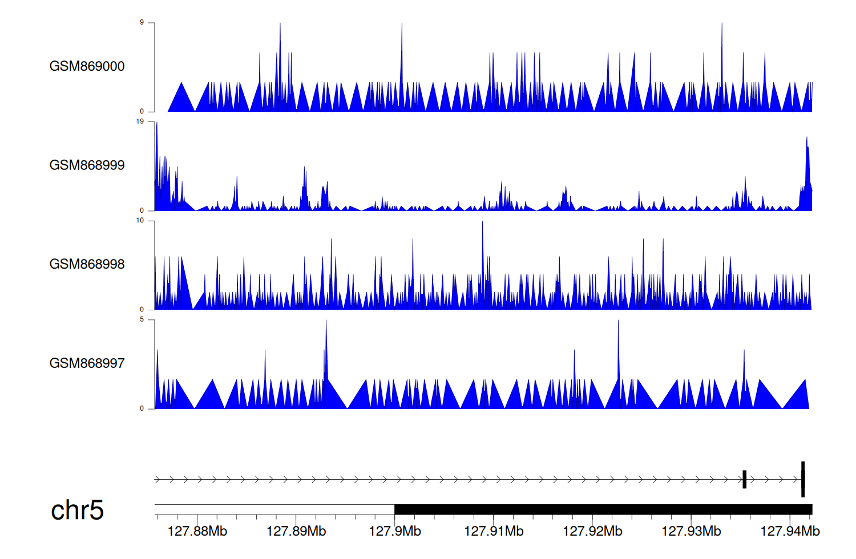Click the 127.88Mb axis tick label

197,532
